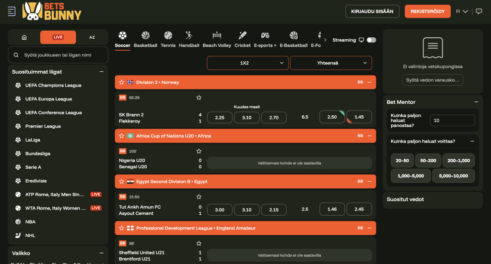Select the Cricket sport icon
The image size is (491, 264).
(242, 35)
